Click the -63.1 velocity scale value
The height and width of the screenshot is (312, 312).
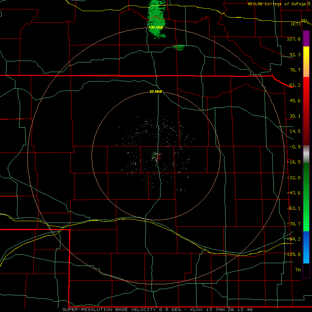point(294,208)
